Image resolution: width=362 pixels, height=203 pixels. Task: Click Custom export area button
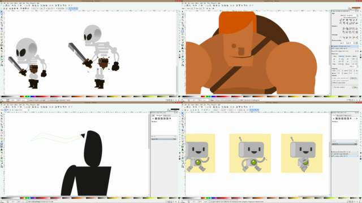click(355, 56)
